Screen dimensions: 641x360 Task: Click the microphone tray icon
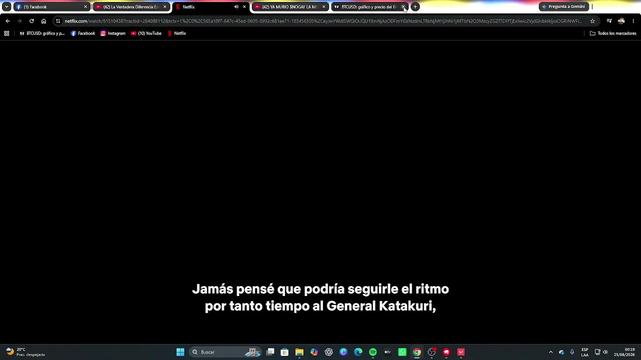coord(572,352)
